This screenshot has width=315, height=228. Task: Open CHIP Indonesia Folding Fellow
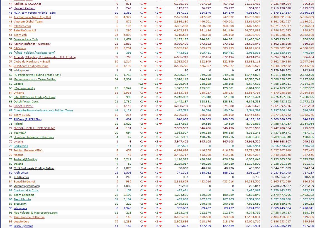(34, 168)
